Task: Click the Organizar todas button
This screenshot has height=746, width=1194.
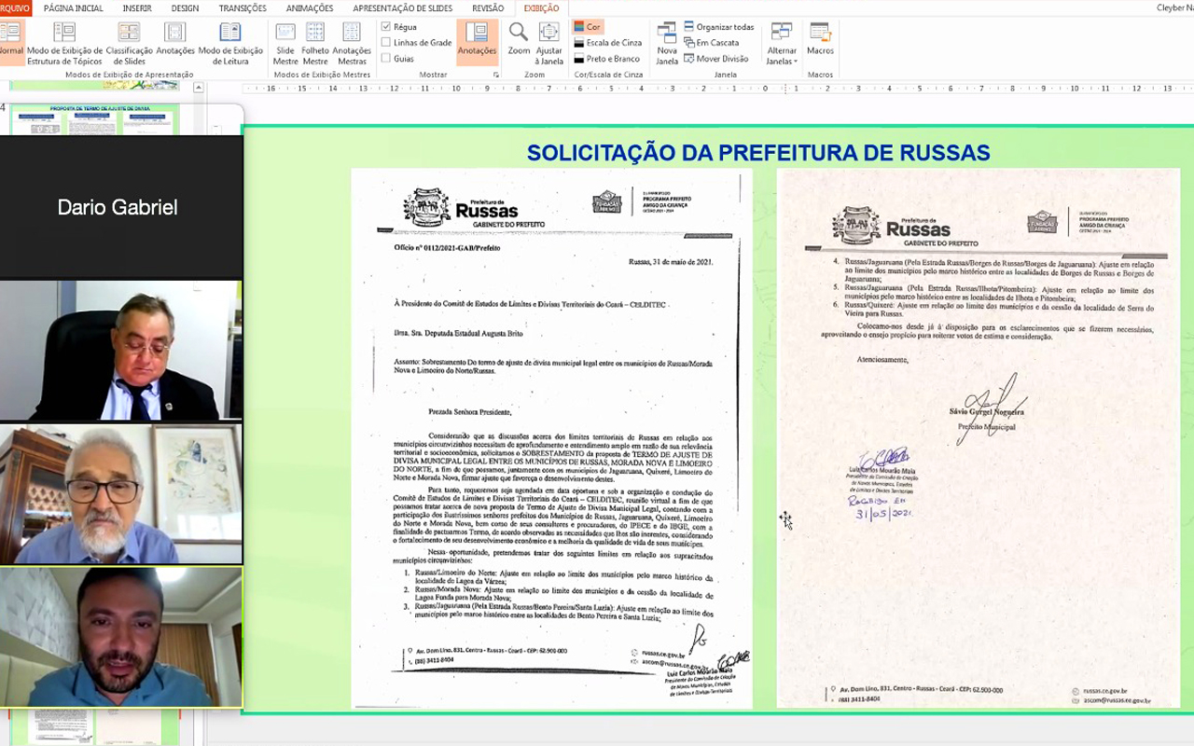Action: coord(718,27)
